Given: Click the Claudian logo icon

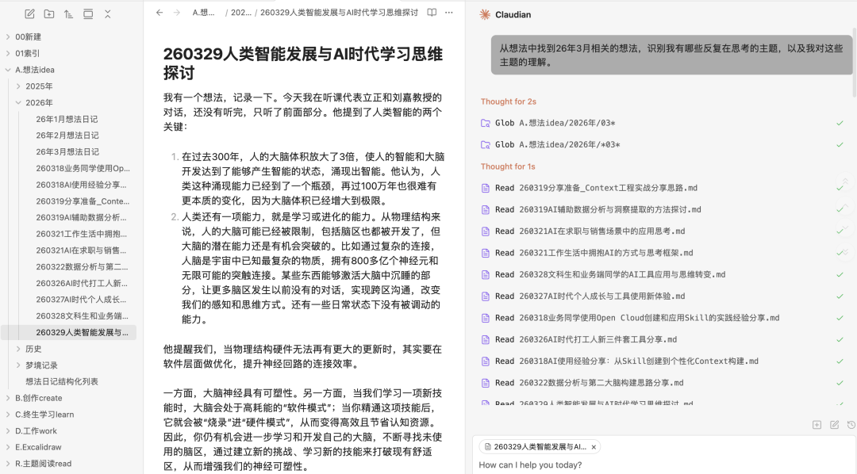Looking at the screenshot, I should (485, 15).
